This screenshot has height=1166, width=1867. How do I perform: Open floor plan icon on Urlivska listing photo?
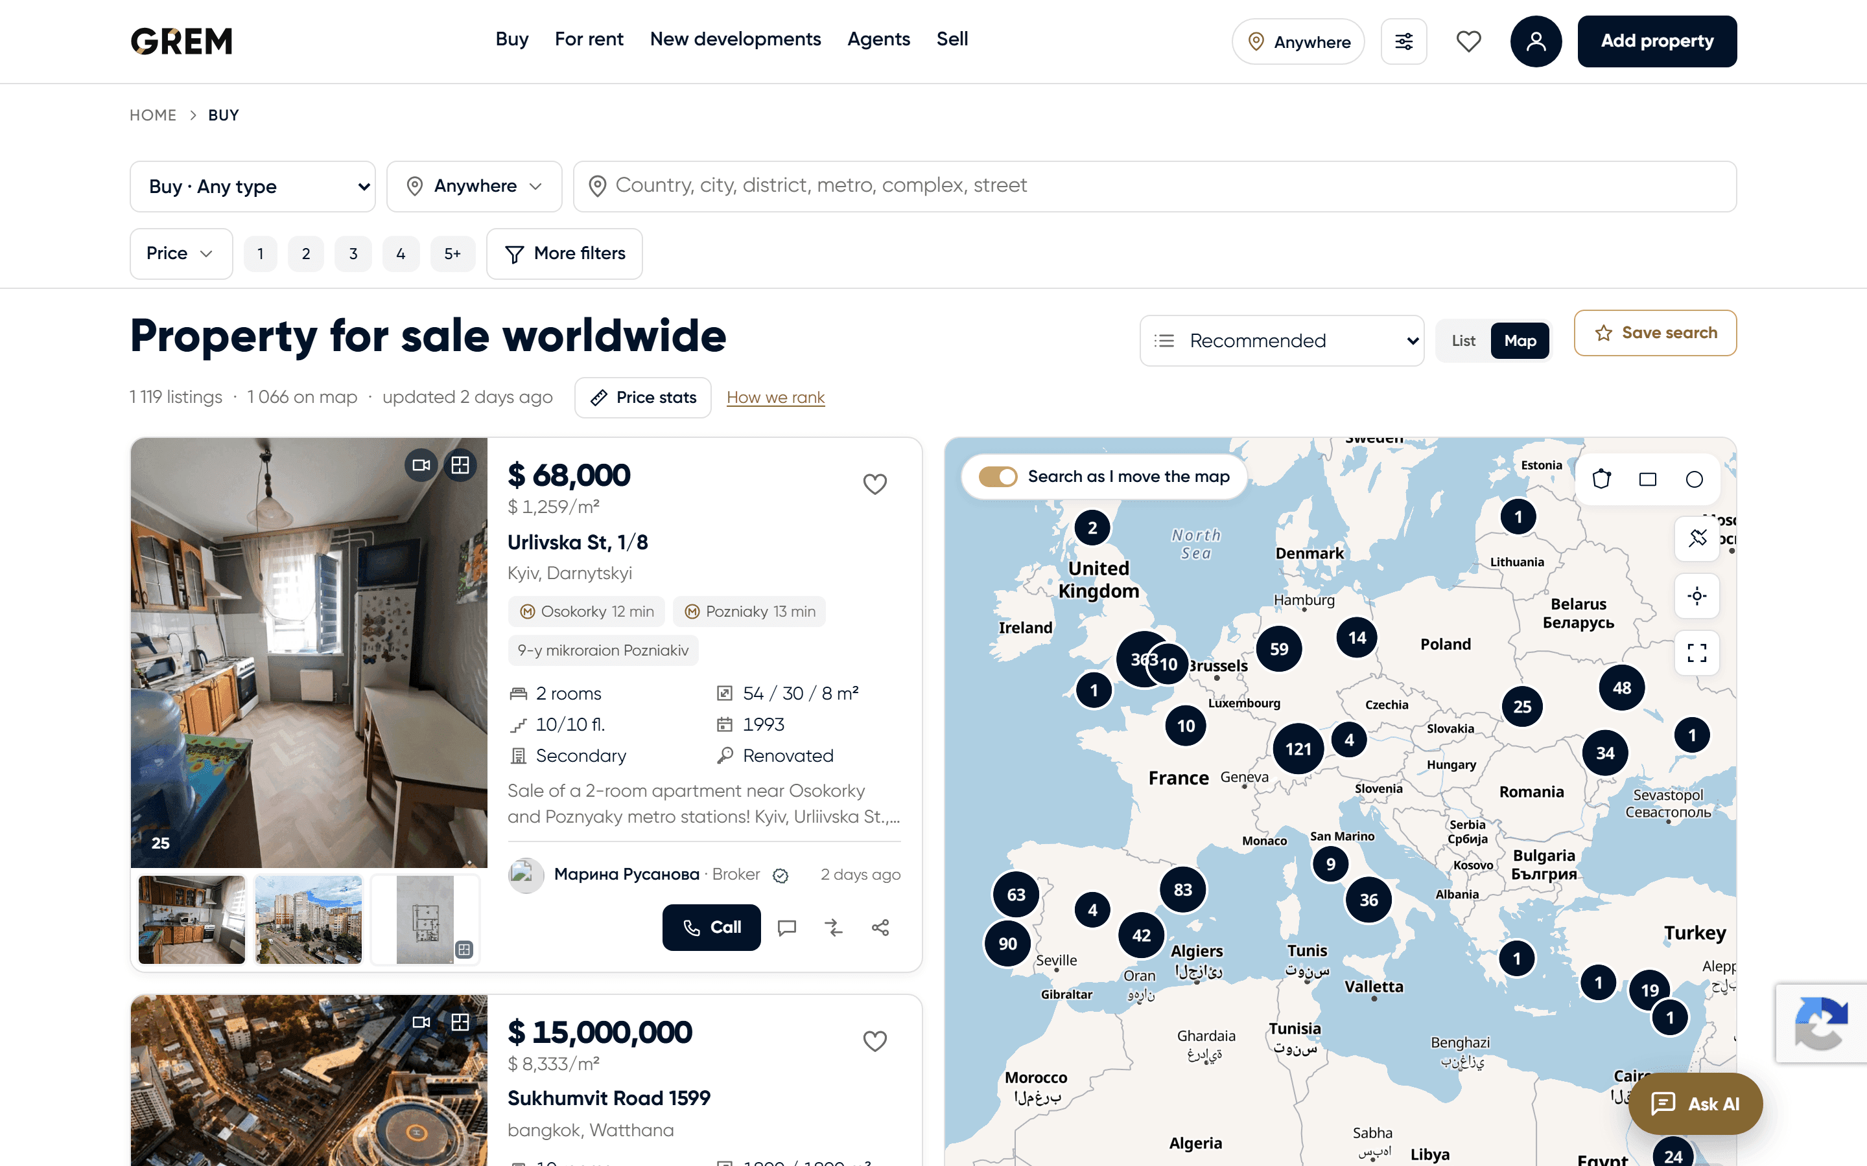pos(460,465)
